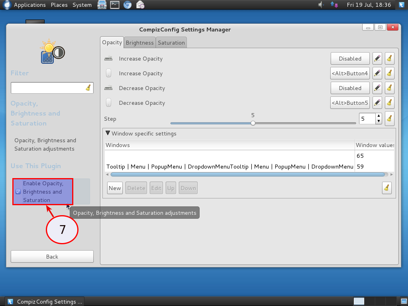The image size is (408, 306).
Task: Click the Step numeric input field
Action: point(367,119)
